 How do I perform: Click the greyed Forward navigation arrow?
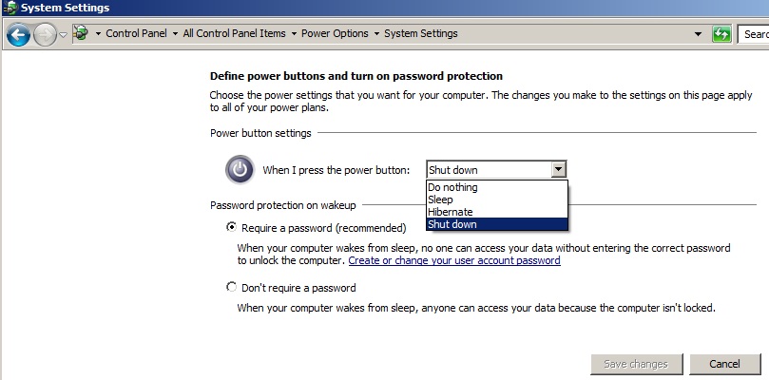click(x=45, y=34)
